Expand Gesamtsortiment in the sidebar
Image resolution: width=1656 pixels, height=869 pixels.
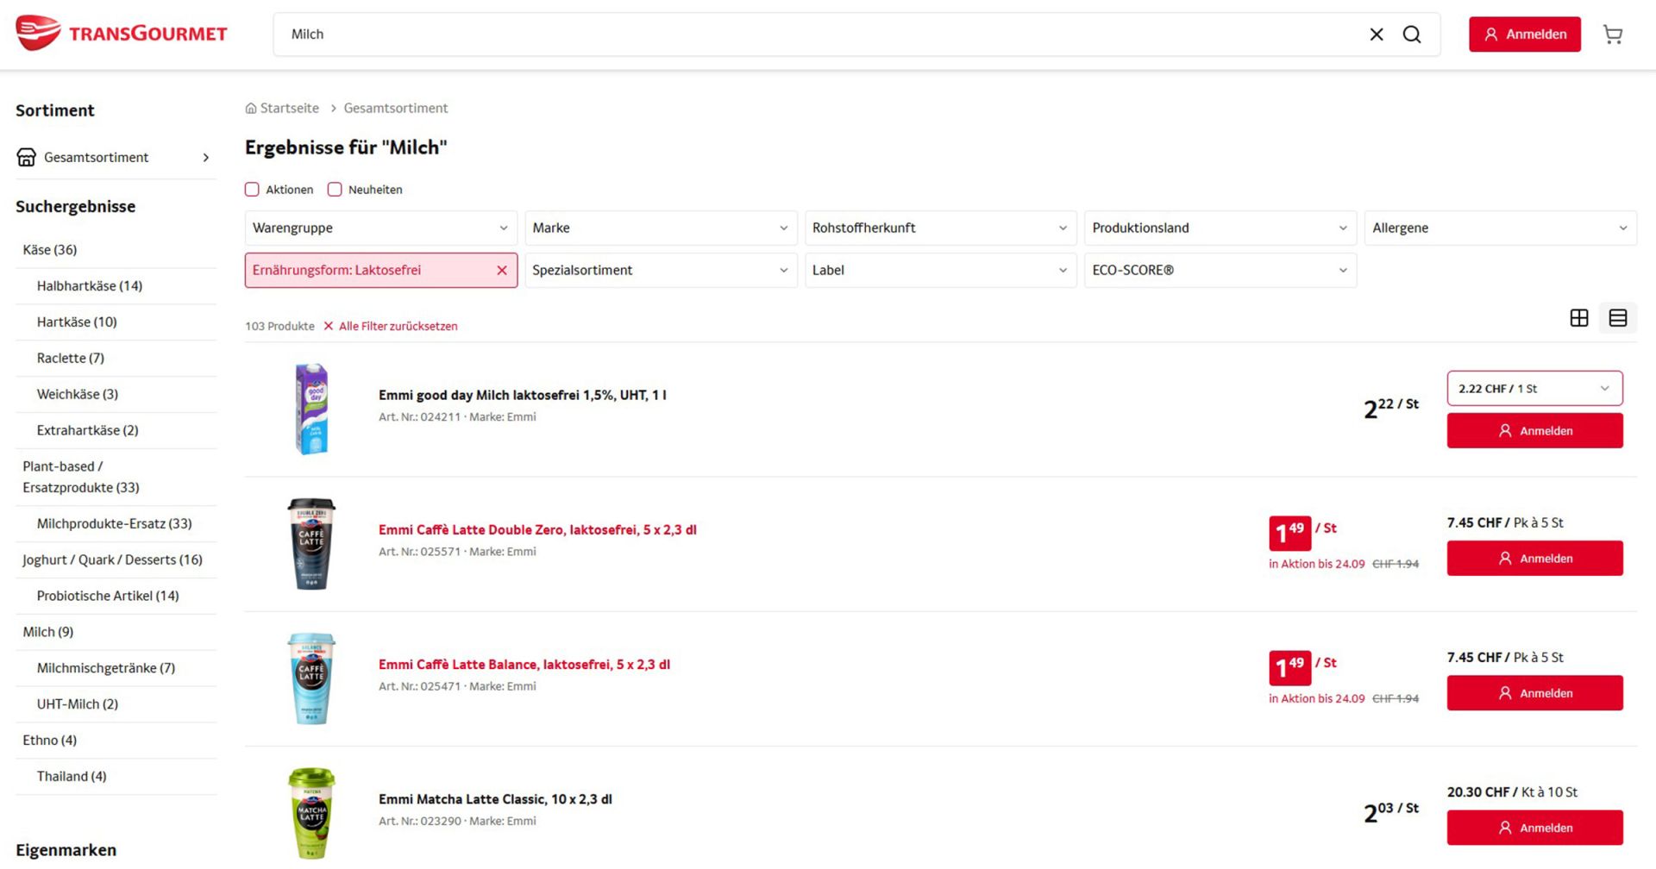click(205, 158)
